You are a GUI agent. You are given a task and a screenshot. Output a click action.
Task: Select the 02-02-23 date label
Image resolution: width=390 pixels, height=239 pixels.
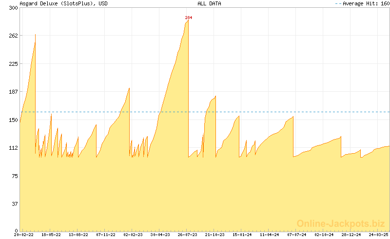(133, 235)
